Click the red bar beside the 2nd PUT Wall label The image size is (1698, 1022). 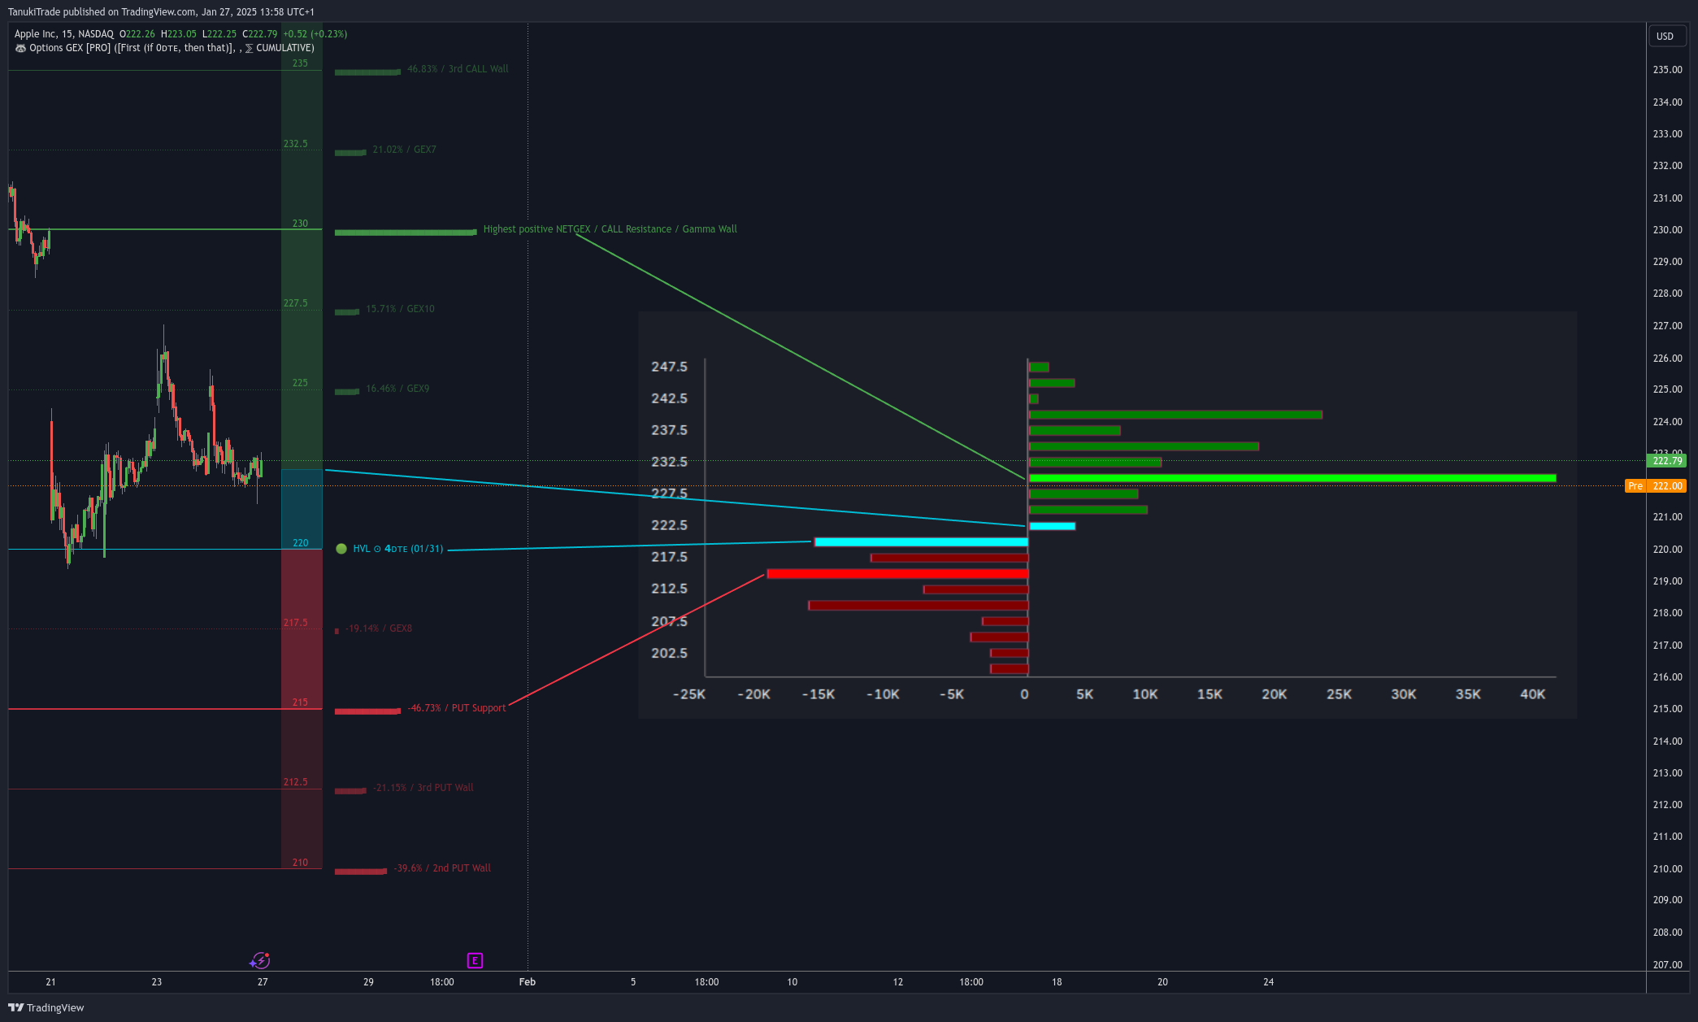[361, 872]
